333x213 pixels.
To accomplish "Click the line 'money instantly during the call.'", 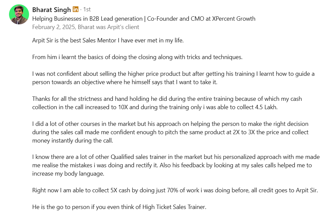I will [73, 141].
